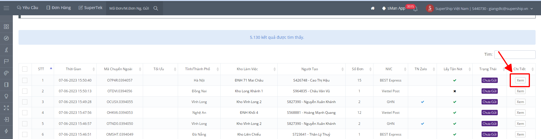The height and width of the screenshot is (139, 541).
Task: Open the notification bell with 3515 badge
Action: pos(416,9)
